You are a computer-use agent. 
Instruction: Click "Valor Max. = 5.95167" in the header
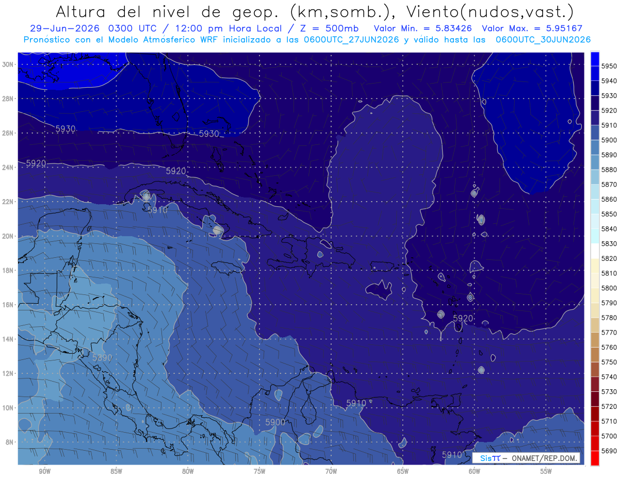coord(532,29)
